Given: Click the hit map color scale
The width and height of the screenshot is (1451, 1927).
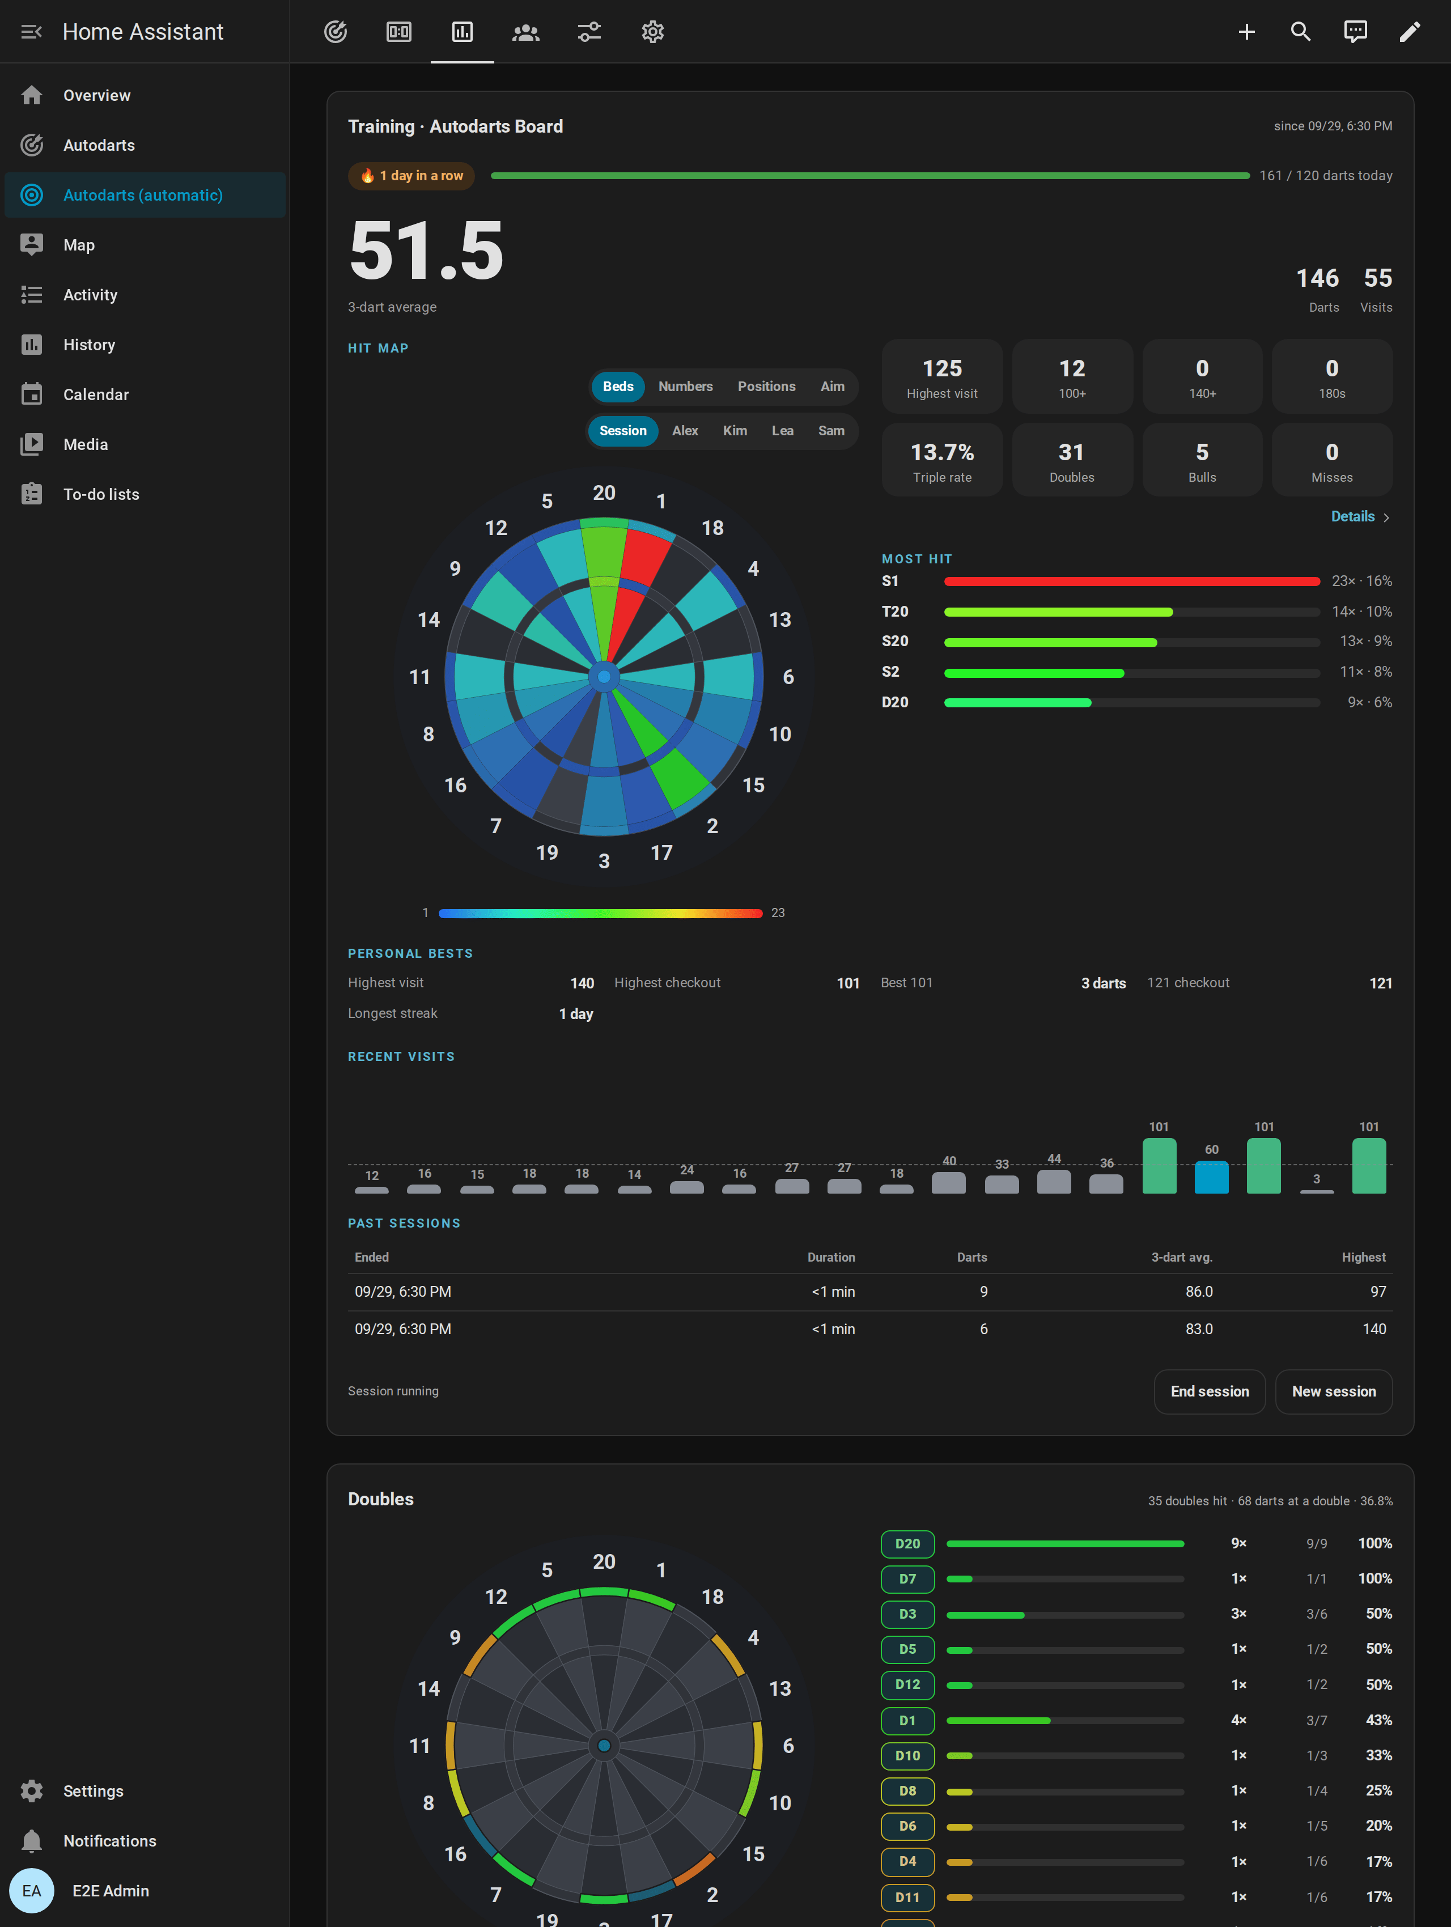Looking at the screenshot, I should coord(601,913).
